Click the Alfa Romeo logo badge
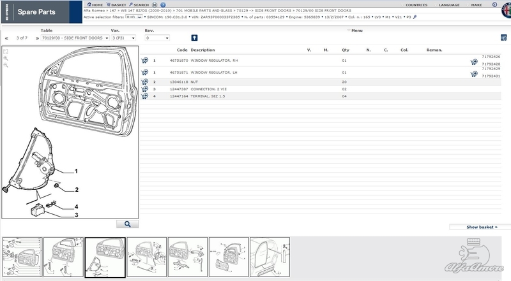Viewport: 511px width, 281px height. [x=506, y=11]
